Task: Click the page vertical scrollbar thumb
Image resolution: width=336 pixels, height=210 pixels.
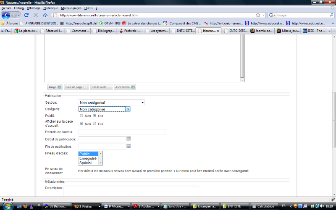Action: tap(334, 120)
